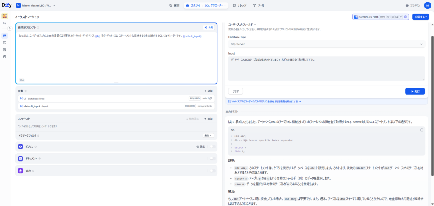
Task: Click the 自動 prompt generator button
Action: (209, 27)
